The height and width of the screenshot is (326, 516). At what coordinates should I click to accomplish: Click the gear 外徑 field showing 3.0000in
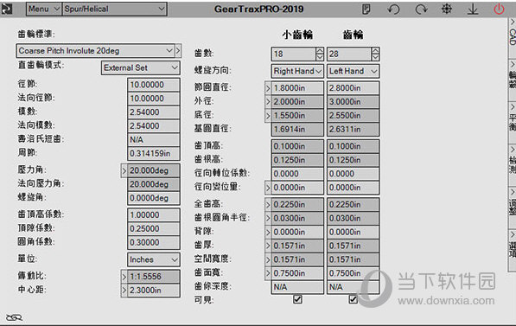coord(353,102)
